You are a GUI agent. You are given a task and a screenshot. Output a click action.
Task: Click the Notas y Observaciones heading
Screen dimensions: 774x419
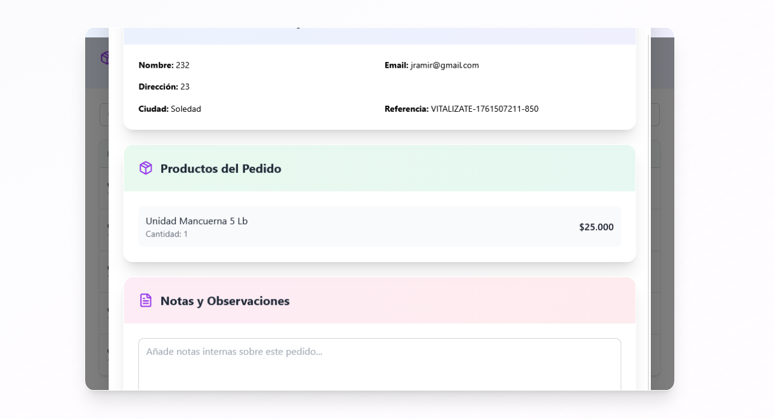[225, 301]
